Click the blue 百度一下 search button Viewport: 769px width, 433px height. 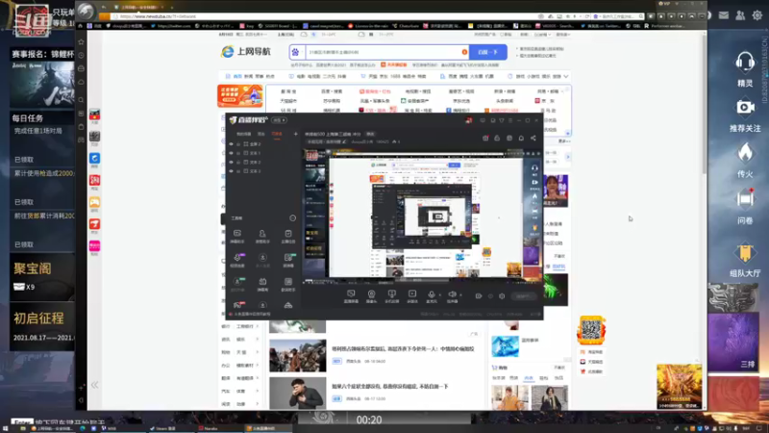point(488,52)
